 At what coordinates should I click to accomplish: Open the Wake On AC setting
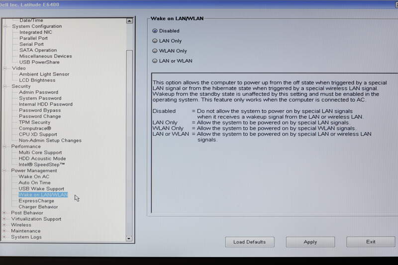click(34, 177)
